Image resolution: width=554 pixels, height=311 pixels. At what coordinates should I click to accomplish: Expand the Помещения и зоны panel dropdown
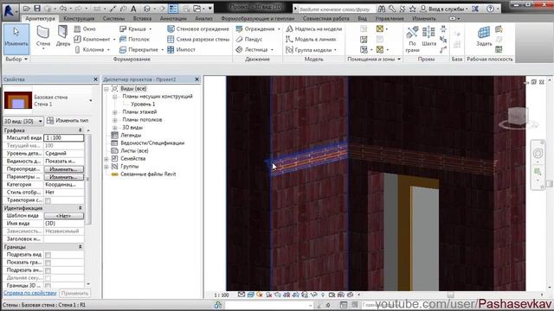click(399, 60)
